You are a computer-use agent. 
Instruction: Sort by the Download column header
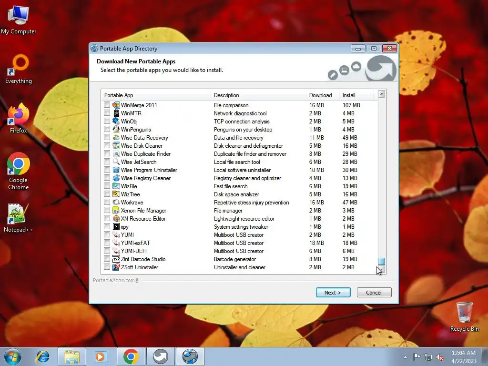[323, 95]
